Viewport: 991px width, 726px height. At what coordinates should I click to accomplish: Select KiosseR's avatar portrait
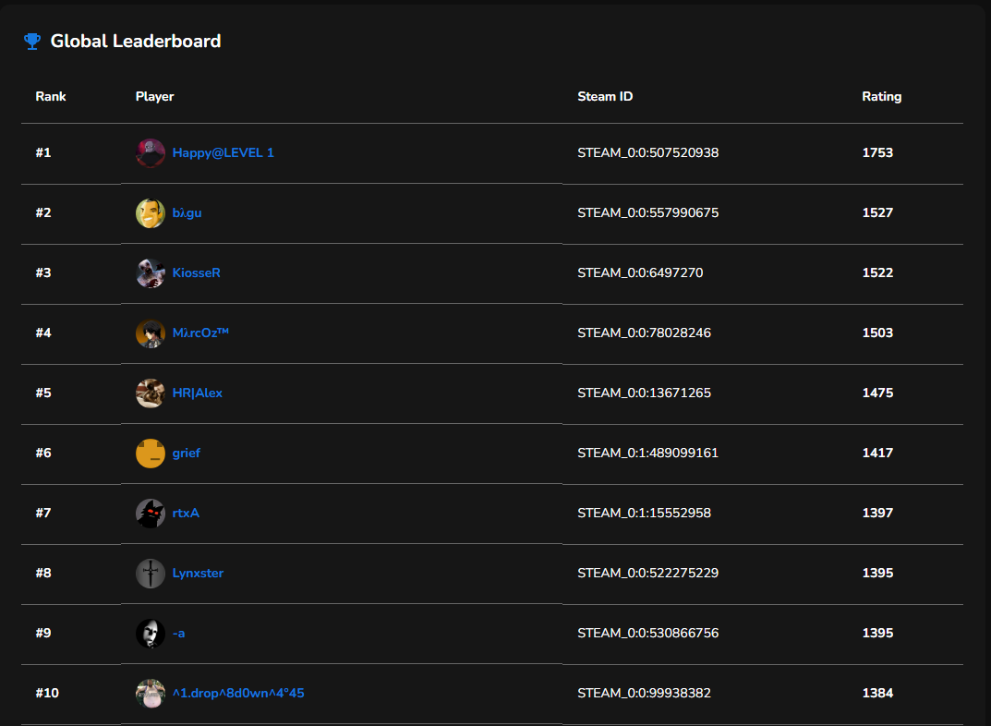(x=150, y=272)
